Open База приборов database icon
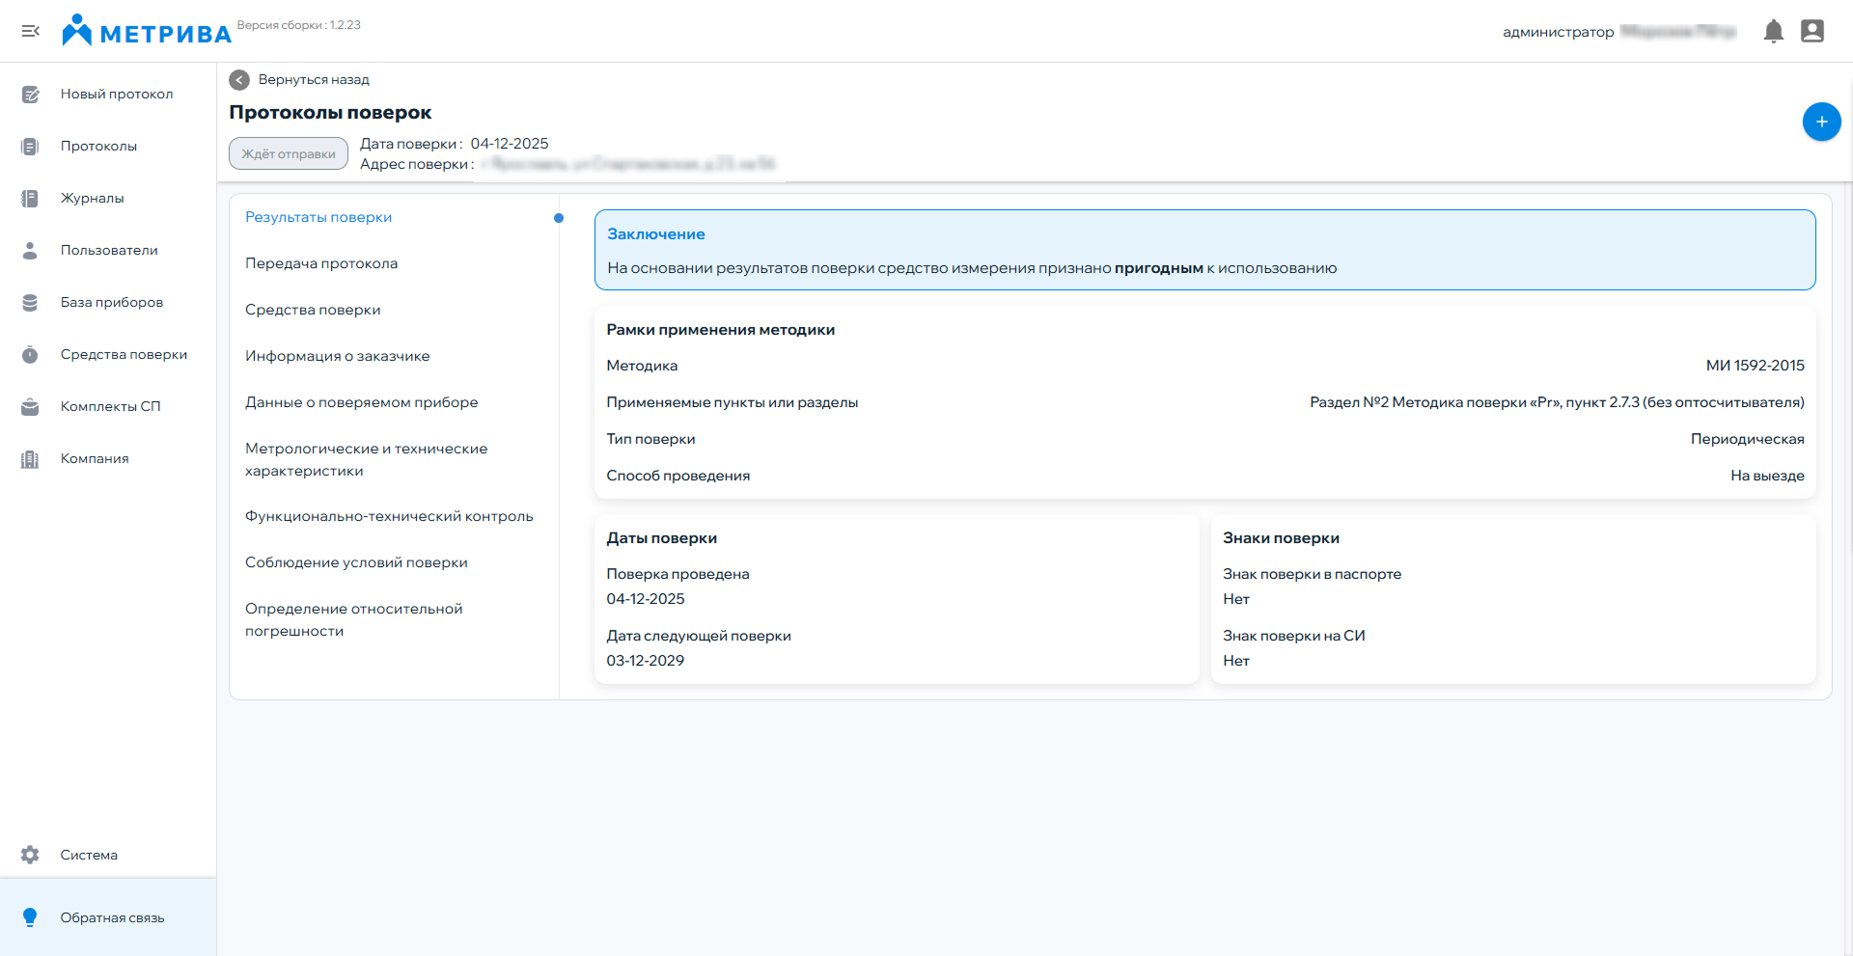The height and width of the screenshot is (956, 1853). pyautogui.click(x=31, y=302)
